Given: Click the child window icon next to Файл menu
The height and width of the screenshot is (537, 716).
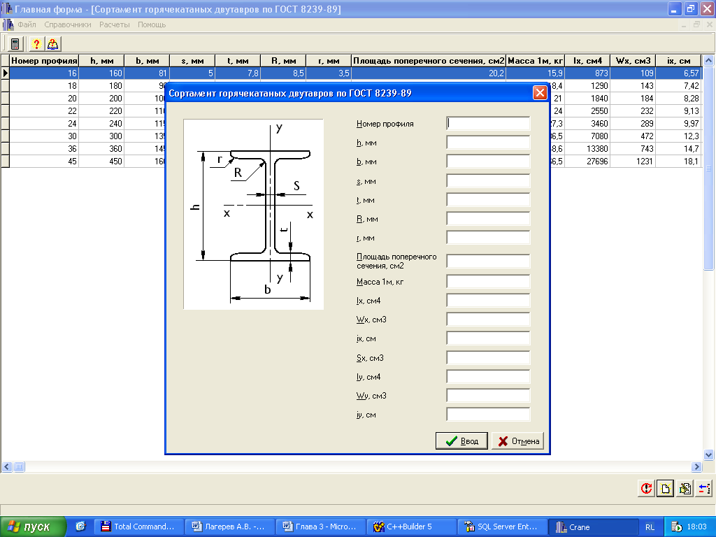Looking at the screenshot, I should [8, 24].
